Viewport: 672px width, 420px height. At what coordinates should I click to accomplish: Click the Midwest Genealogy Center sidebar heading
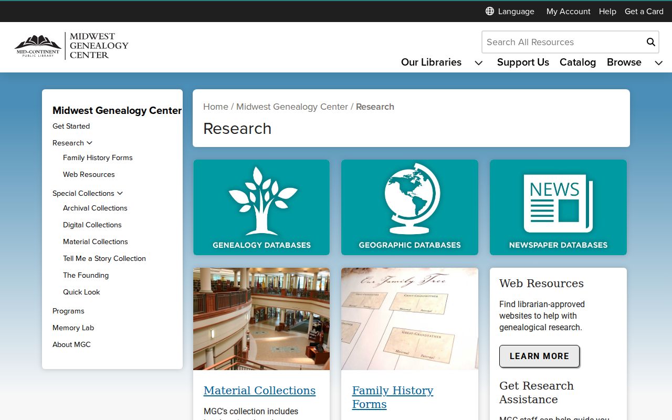coord(117,110)
